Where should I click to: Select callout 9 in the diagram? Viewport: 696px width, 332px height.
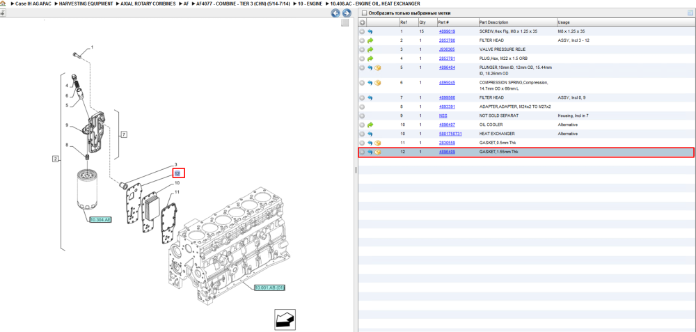point(67,125)
